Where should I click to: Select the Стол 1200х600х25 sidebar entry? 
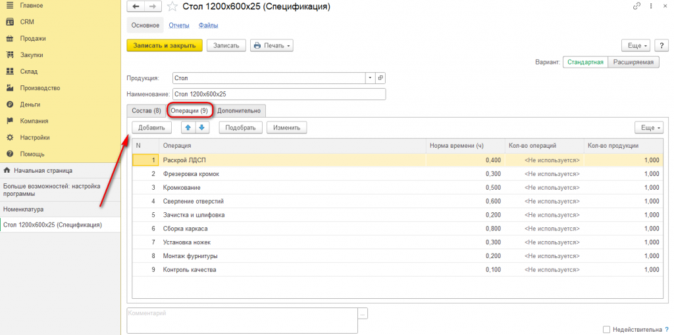[x=60, y=225]
